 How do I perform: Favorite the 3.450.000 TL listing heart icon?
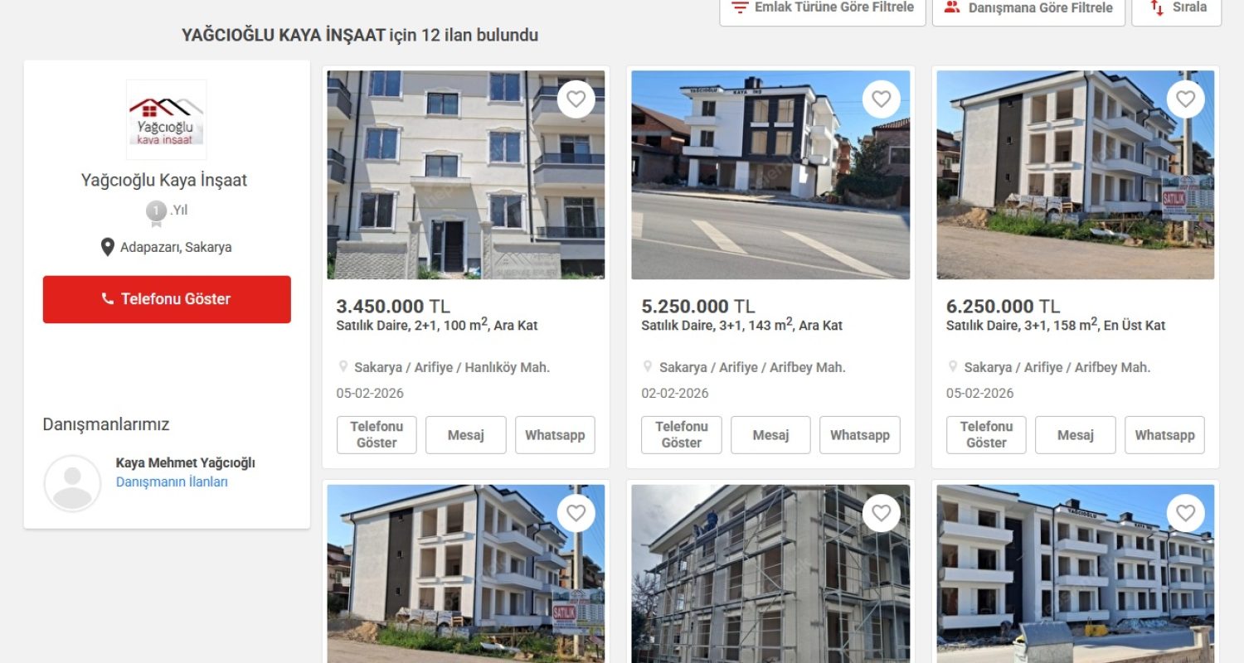576,99
